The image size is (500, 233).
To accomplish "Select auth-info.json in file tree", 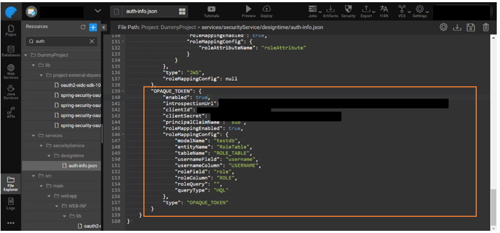I will coord(81,166).
